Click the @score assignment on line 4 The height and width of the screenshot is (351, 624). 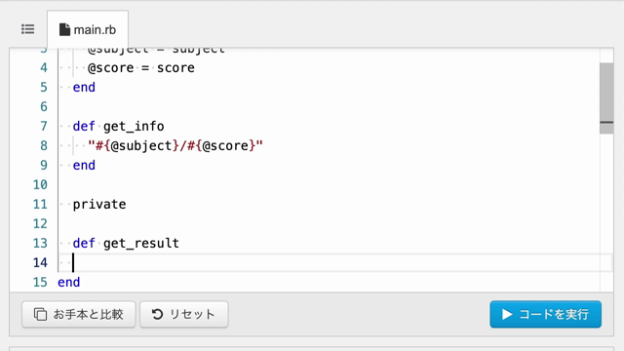(141, 67)
